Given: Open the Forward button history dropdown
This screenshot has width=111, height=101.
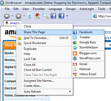Looking at the screenshot, I should tap(24, 16).
